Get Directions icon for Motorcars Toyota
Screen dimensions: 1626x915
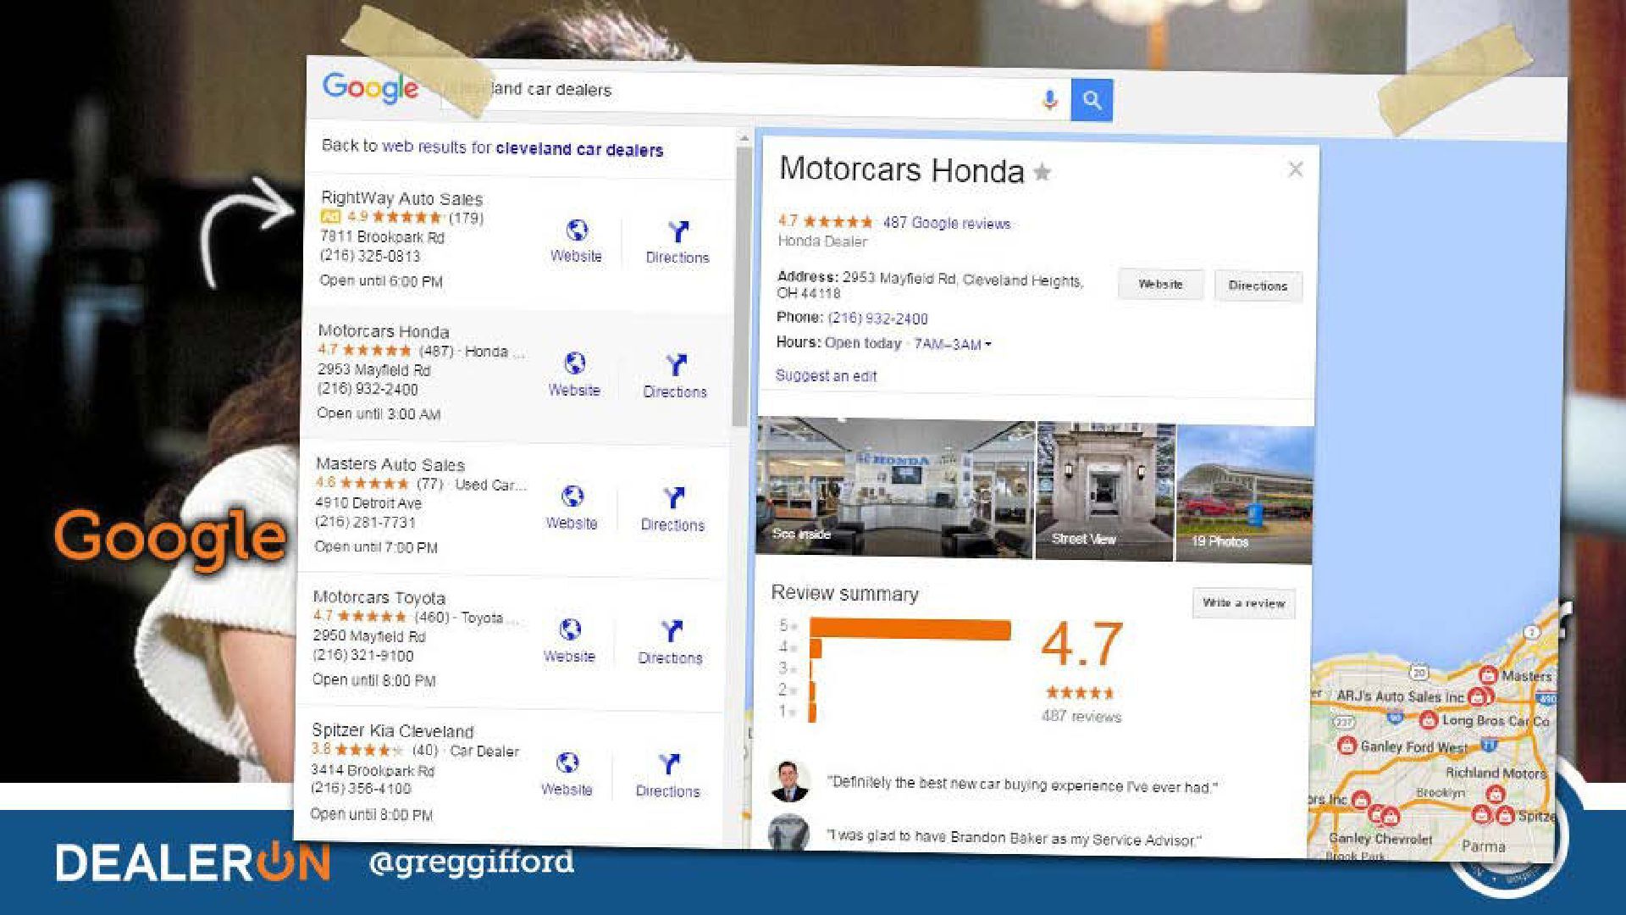[672, 631]
